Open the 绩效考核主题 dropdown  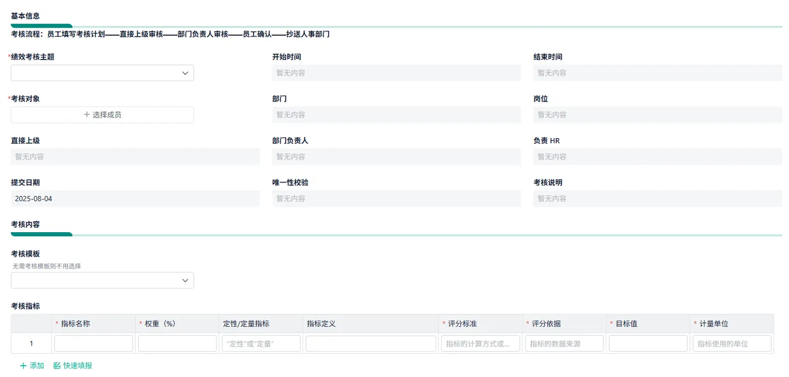102,73
